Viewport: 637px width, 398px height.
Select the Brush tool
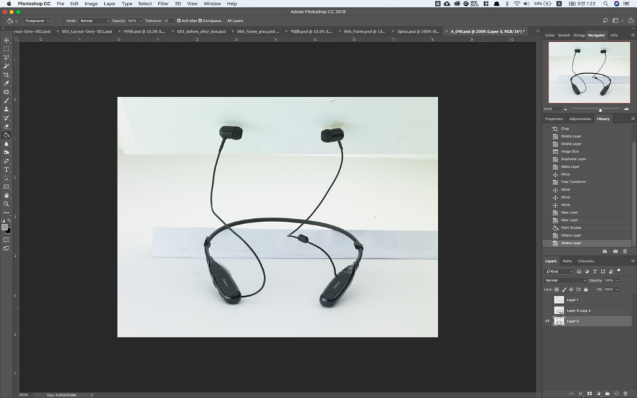(6, 101)
